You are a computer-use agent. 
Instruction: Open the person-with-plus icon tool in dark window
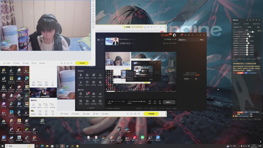point(100,83)
